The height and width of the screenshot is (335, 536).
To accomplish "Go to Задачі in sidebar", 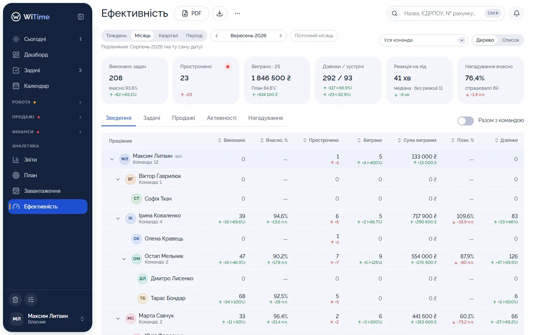I will pyautogui.click(x=48, y=70).
